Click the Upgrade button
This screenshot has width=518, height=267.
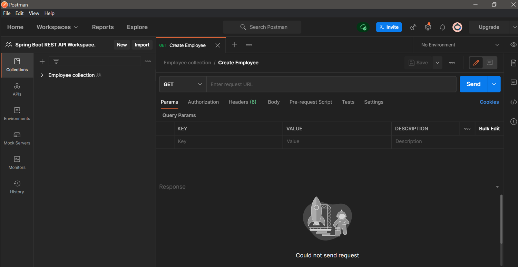pos(489,27)
